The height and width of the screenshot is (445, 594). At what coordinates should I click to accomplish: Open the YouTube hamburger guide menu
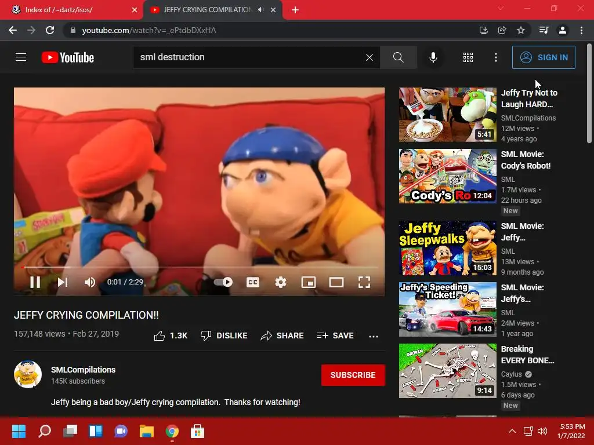coord(21,57)
